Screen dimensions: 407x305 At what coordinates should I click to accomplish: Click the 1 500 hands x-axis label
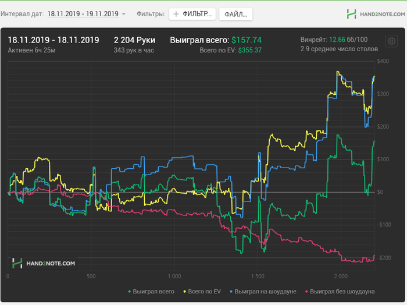point(258,276)
